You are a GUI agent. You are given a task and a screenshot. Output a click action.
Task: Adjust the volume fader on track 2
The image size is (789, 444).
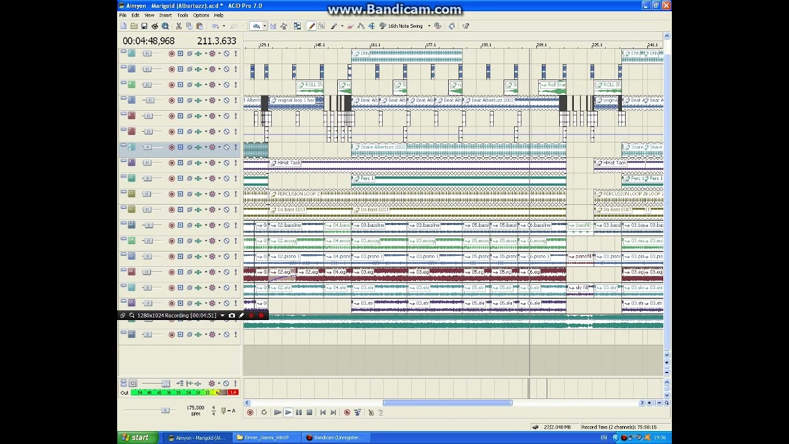coord(147,54)
